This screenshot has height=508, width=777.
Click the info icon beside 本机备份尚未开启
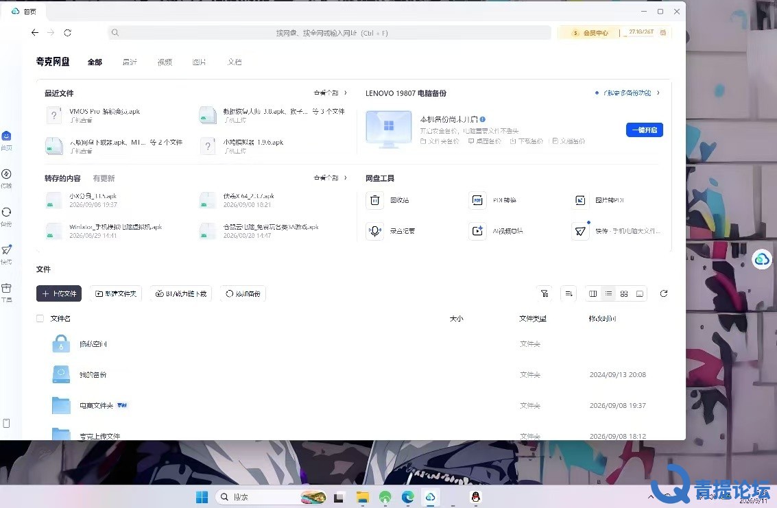click(483, 119)
